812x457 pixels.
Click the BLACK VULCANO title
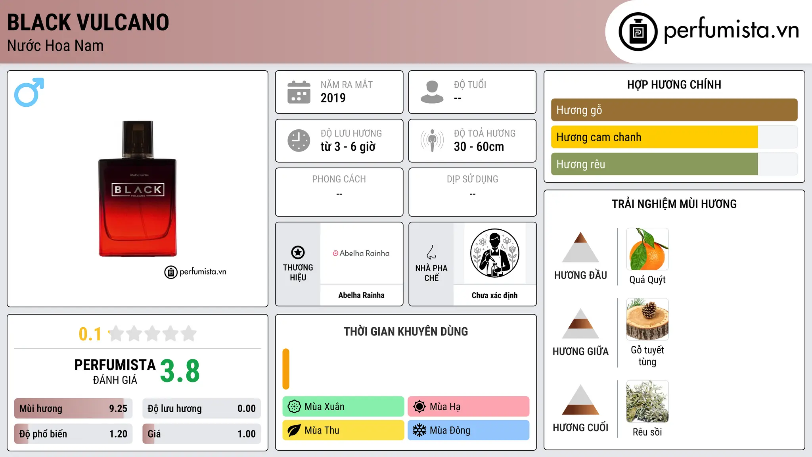(x=88, y=22)
